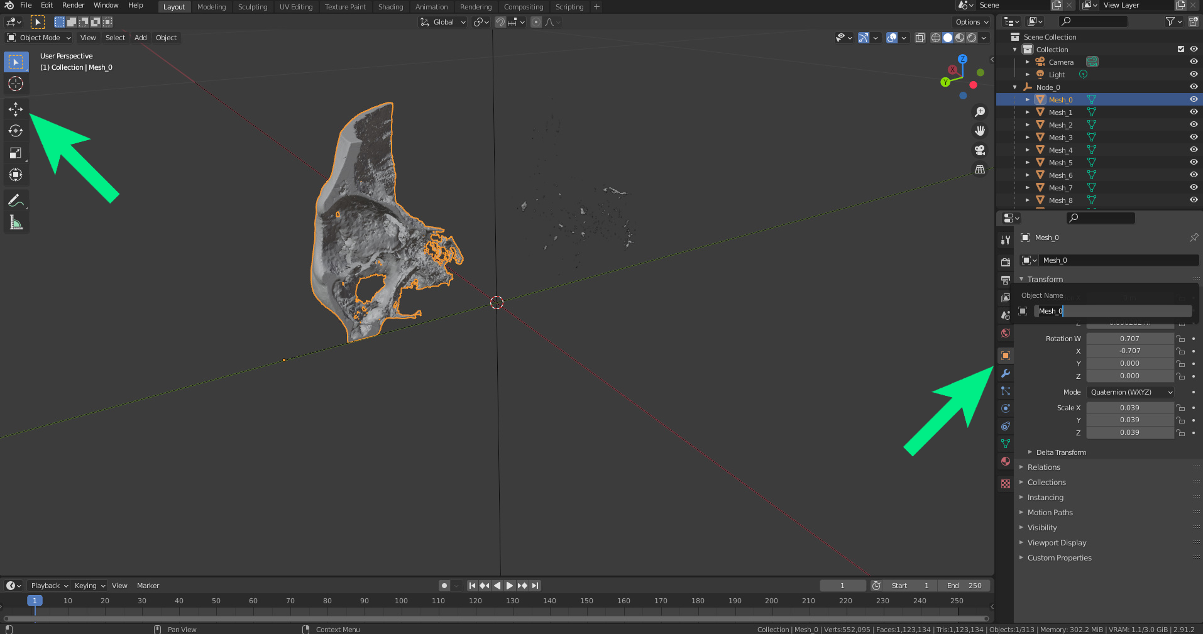Hide the Camera in the outliner
Viewport: 1203px width, 634px height.
1193,62
